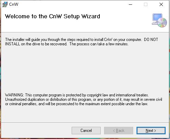Click the Welcome to the CnW Setup Wizard heading
Viewport: 170px width, 139px height.
tap(52, 17)
